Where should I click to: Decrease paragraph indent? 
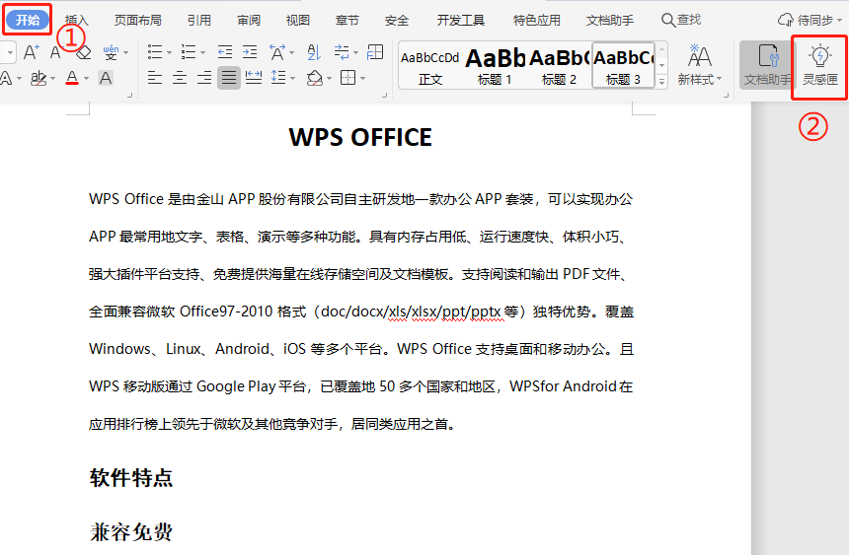225,52
